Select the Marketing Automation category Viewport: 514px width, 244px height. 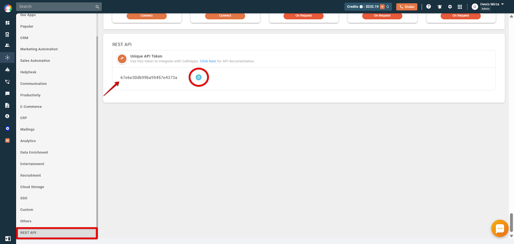(x=39, y=49)
